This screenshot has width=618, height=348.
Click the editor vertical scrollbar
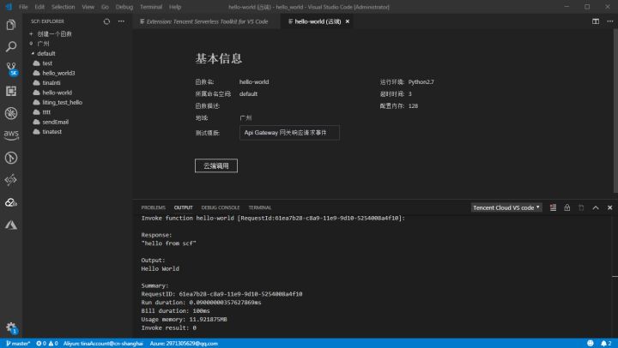pyautogui.click(x=615, y=111)
